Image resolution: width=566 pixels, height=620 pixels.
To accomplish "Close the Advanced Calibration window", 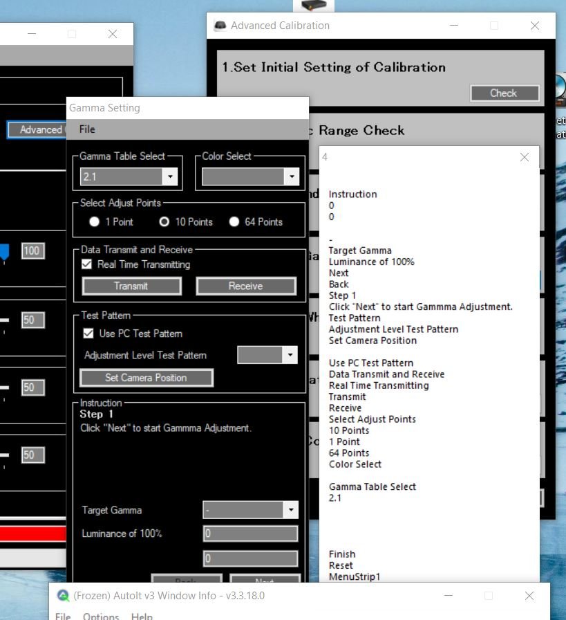I will point(534,26).
